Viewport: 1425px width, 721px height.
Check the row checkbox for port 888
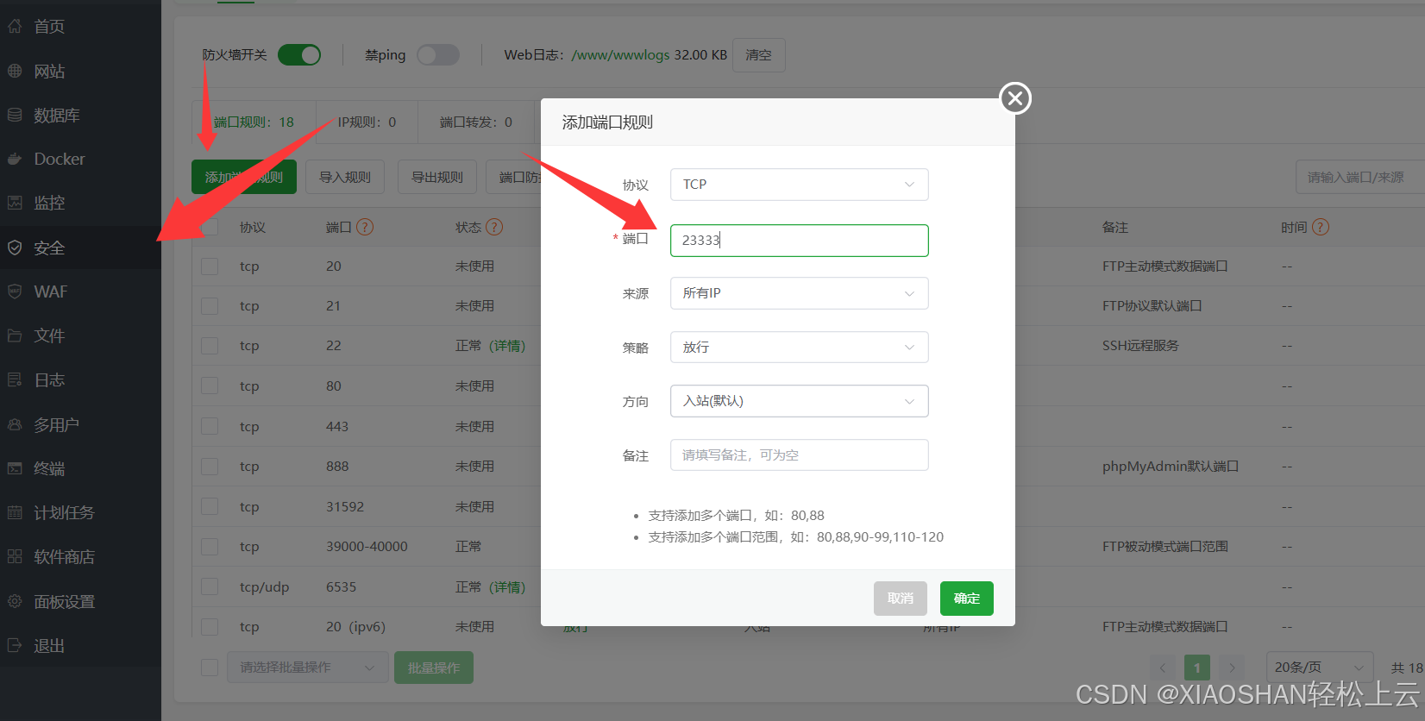[210, 467]
